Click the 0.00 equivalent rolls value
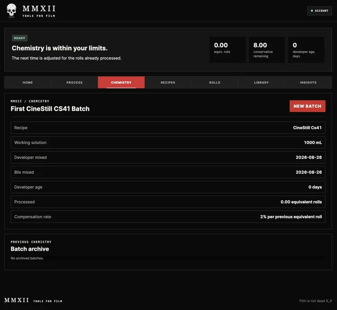Viewport: 337px width, 310px height. coord(301,202)
